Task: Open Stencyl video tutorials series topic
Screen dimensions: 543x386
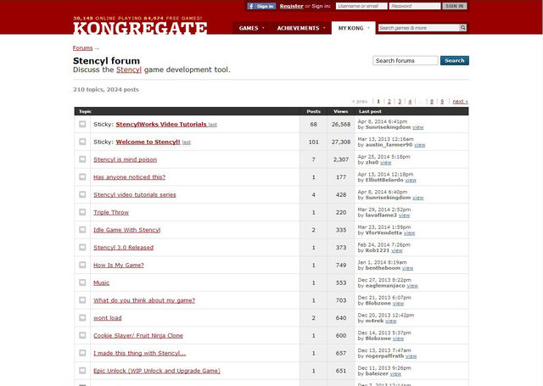Action: coord(135,195)
